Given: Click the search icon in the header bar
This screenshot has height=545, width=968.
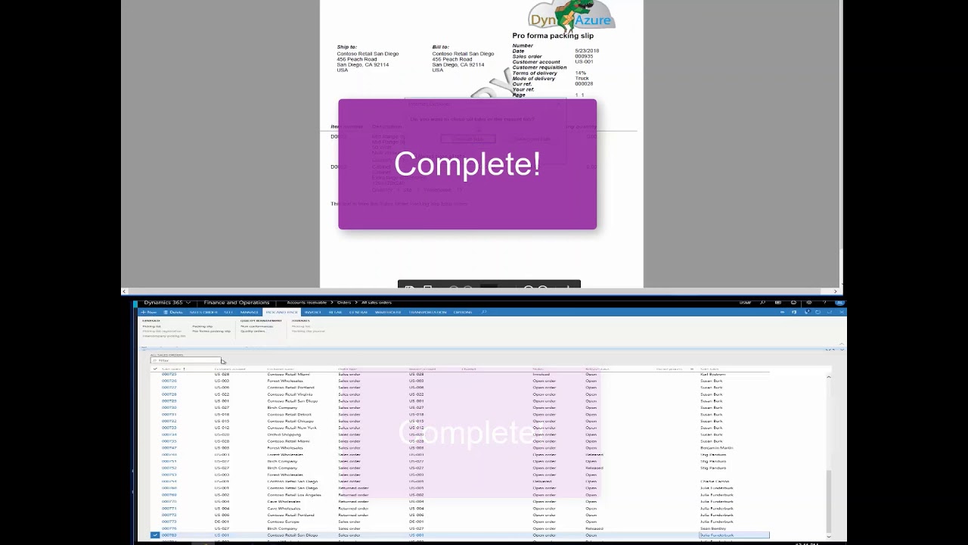Looking at the screenshot, I should [762, 303].
